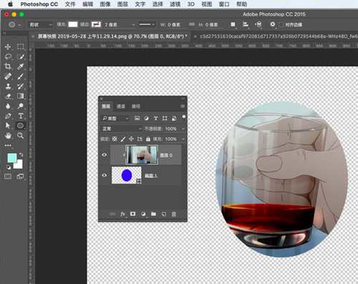Select the blue ellipse layer thumbnail
358x284 pixels.
click(127, 175)
